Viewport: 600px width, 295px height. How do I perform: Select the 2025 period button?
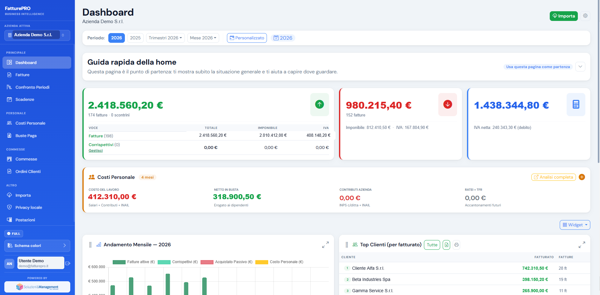point(135,38)
